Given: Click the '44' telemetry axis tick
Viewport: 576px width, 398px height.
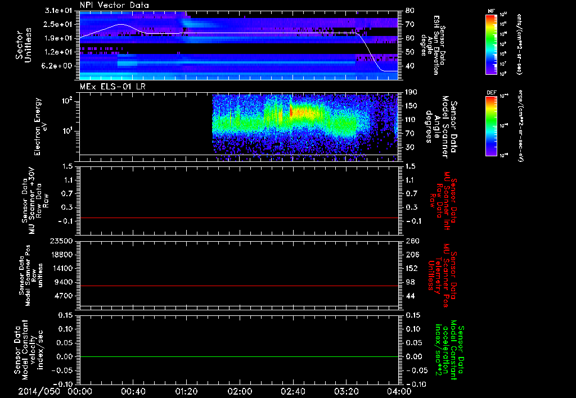Looking at the screenshot, I should coord(410,296).
